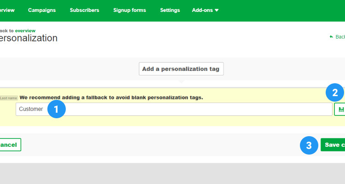Click the Back link with arrow
Screen dimensions: 345x184
click(338, 37)
